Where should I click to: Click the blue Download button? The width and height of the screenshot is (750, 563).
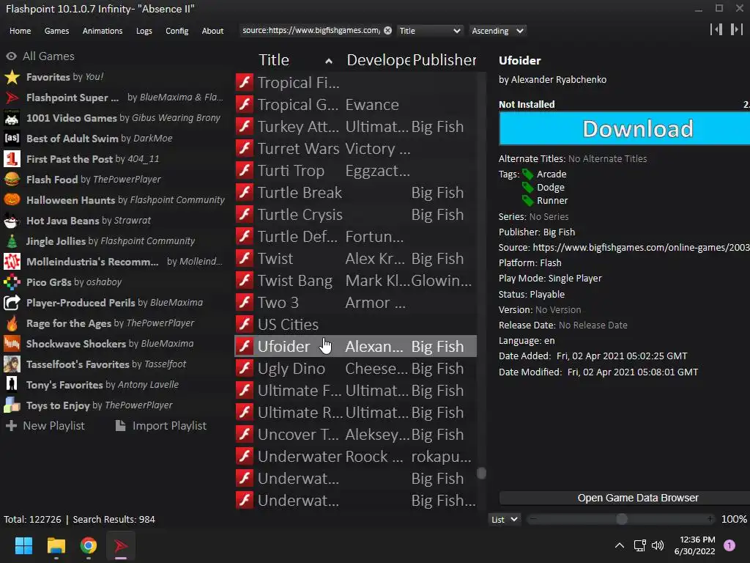[624, 128]
